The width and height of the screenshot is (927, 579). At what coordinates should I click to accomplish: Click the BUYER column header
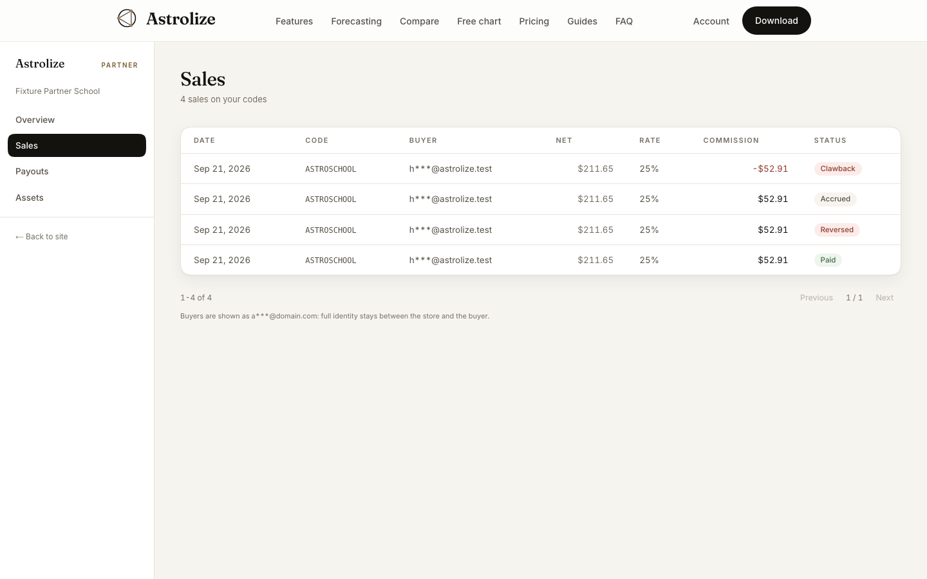[423, 140]
